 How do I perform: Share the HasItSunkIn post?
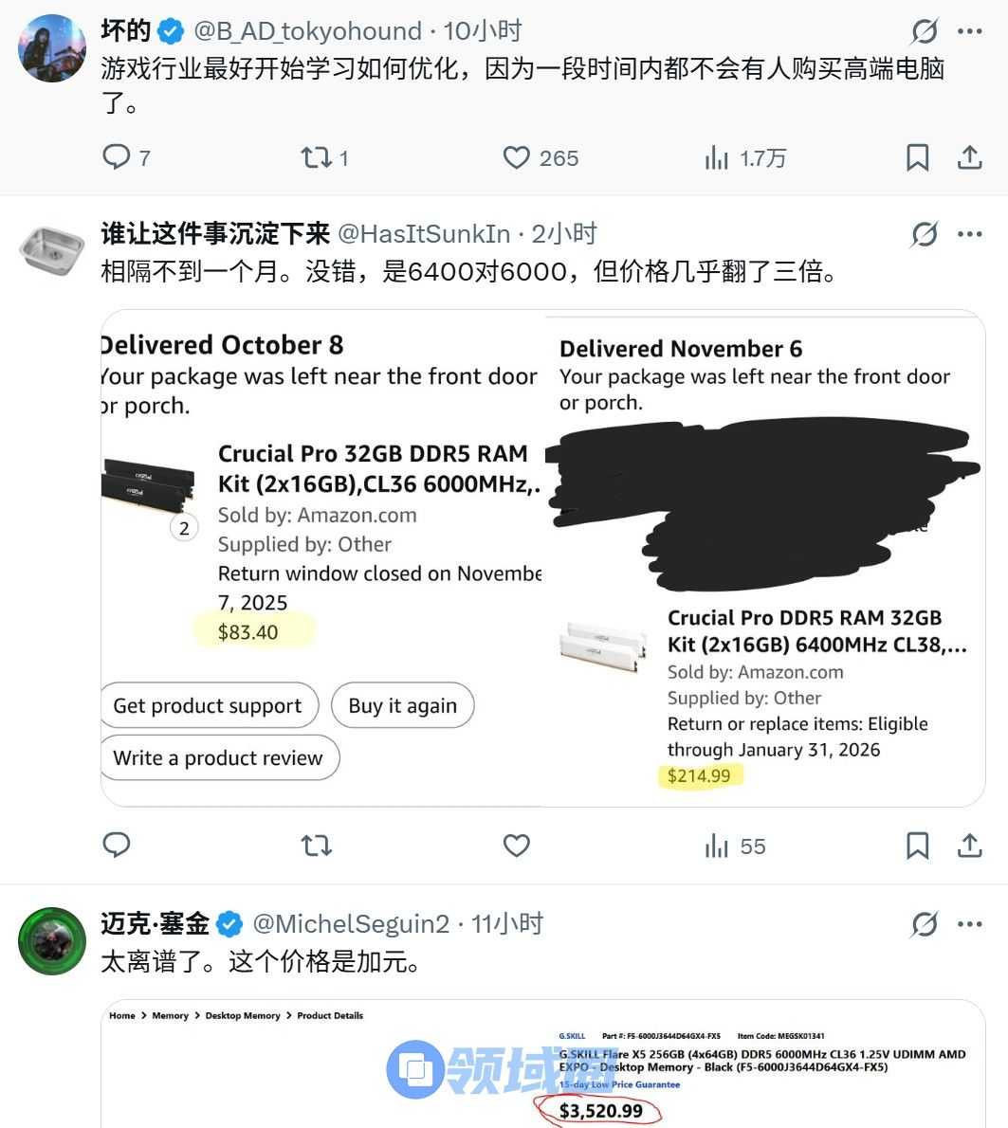pos(969,846)
